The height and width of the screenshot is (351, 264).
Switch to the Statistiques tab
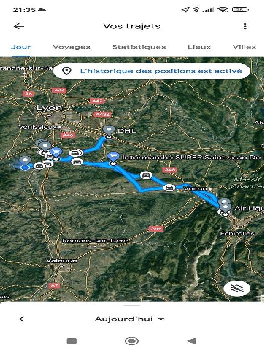click(139, 47)
